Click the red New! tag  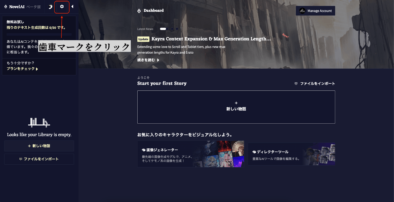click(285, 36)
